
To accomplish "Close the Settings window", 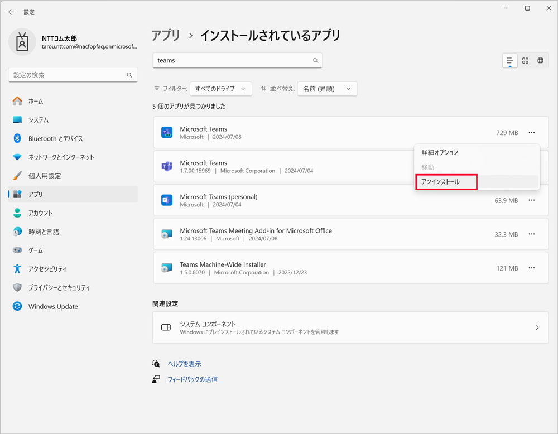I will 549,8.
